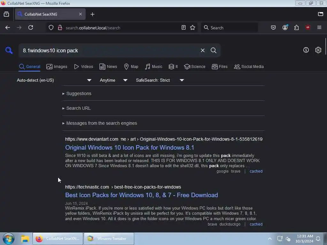This screenshot has width=327, height=245.
Task: Click the forward navigation arrow
Action: coord(19,27)
